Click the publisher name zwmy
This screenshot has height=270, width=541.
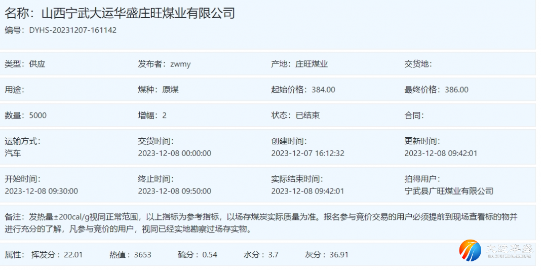click(180, 64)
